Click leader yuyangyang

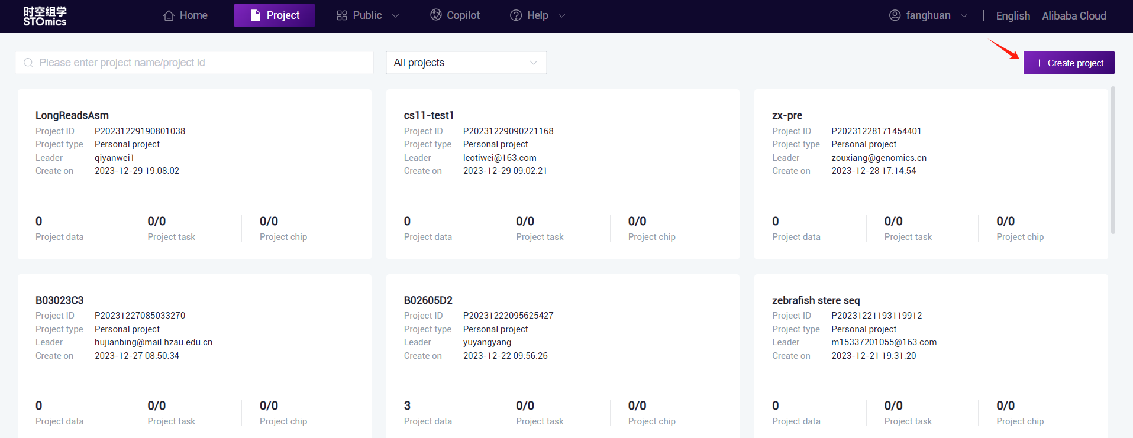[488, 342]
